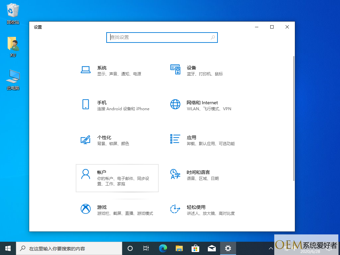Image resolution: width=340 pixels, height=255 pixels.
Task: Open the Windows Start menu
Action: 8,248
